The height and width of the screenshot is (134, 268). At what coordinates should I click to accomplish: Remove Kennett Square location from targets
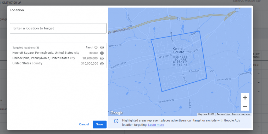[x=102, y=53]
